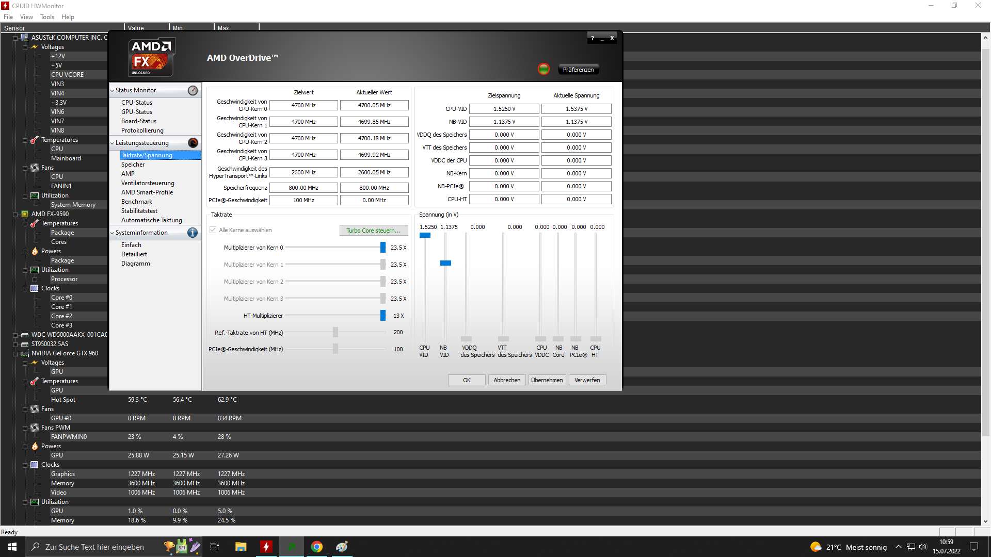Click the Turbo Core steuern button
The height and width of the screenshot is (557, 991).
374,231
